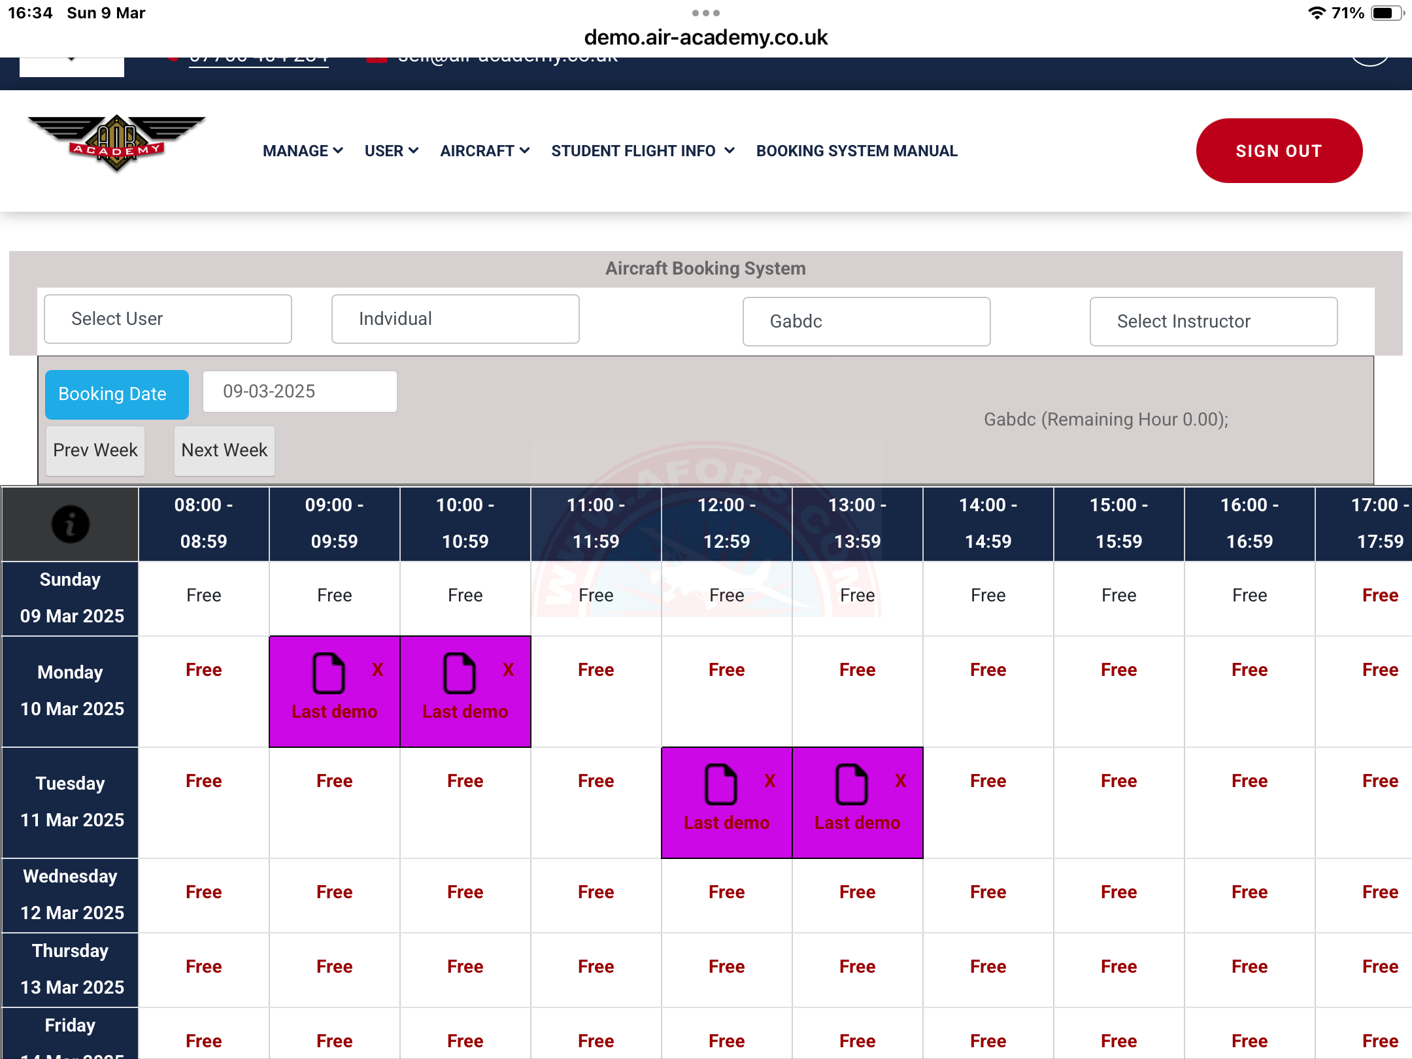
Task: Cancel Tuesday 13:00 booking with X
Action: (901, 781)
